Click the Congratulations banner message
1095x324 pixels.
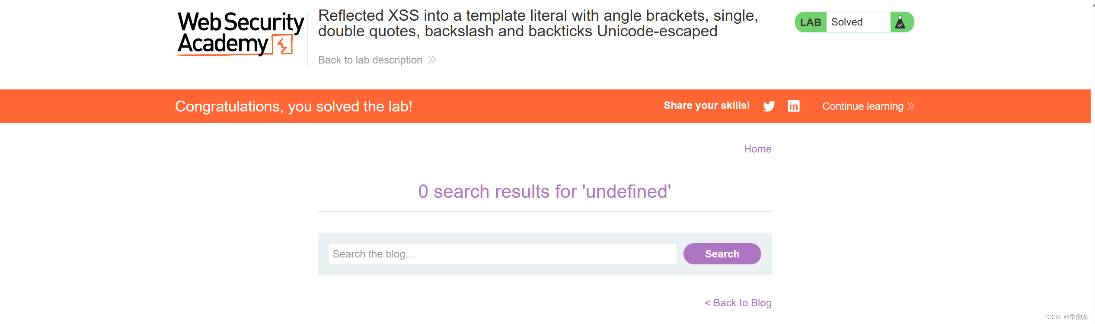click(x=294, y=106)
